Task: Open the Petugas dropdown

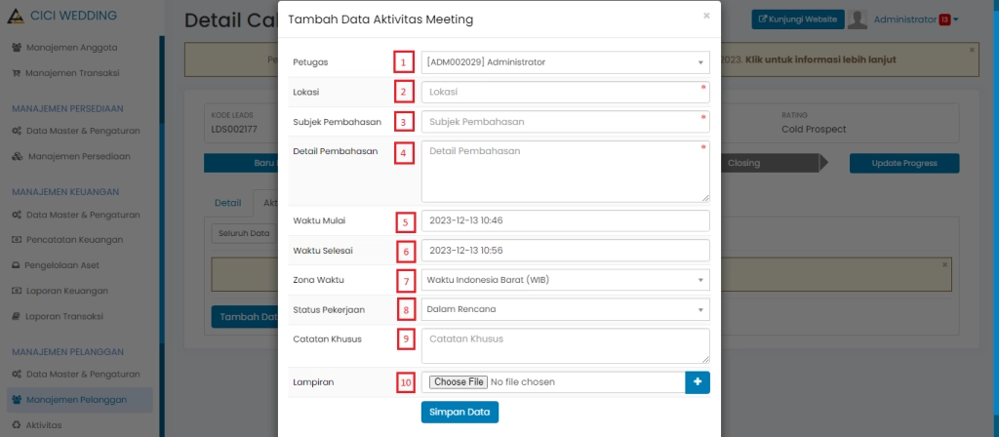Action: [565, 62]
